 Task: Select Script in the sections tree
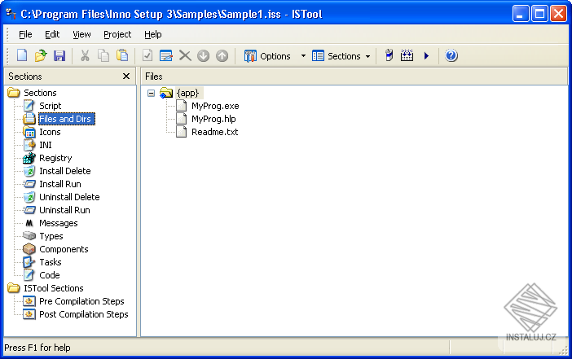pyautogui.click(x=50, y=106)
